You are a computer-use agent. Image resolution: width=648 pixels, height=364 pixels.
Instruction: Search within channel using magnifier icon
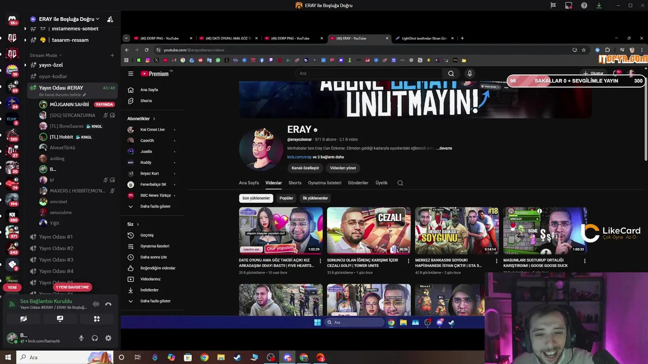(x=400, y=183)
